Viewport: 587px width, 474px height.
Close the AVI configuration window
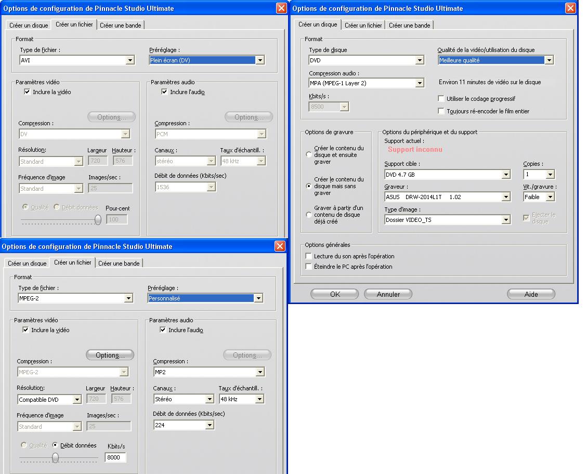pos(281,8)
